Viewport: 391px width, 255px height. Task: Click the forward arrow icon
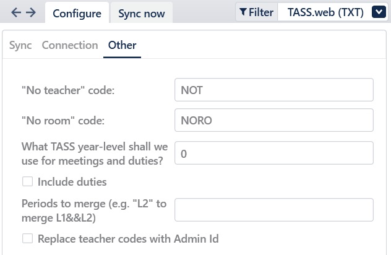click(x=31, y=12)
